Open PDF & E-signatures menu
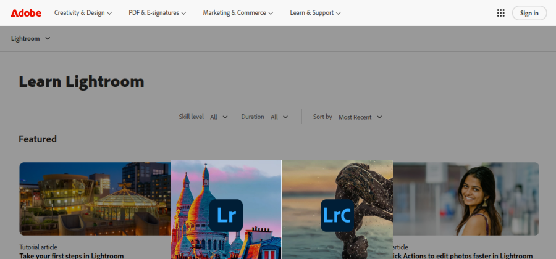 158,13
